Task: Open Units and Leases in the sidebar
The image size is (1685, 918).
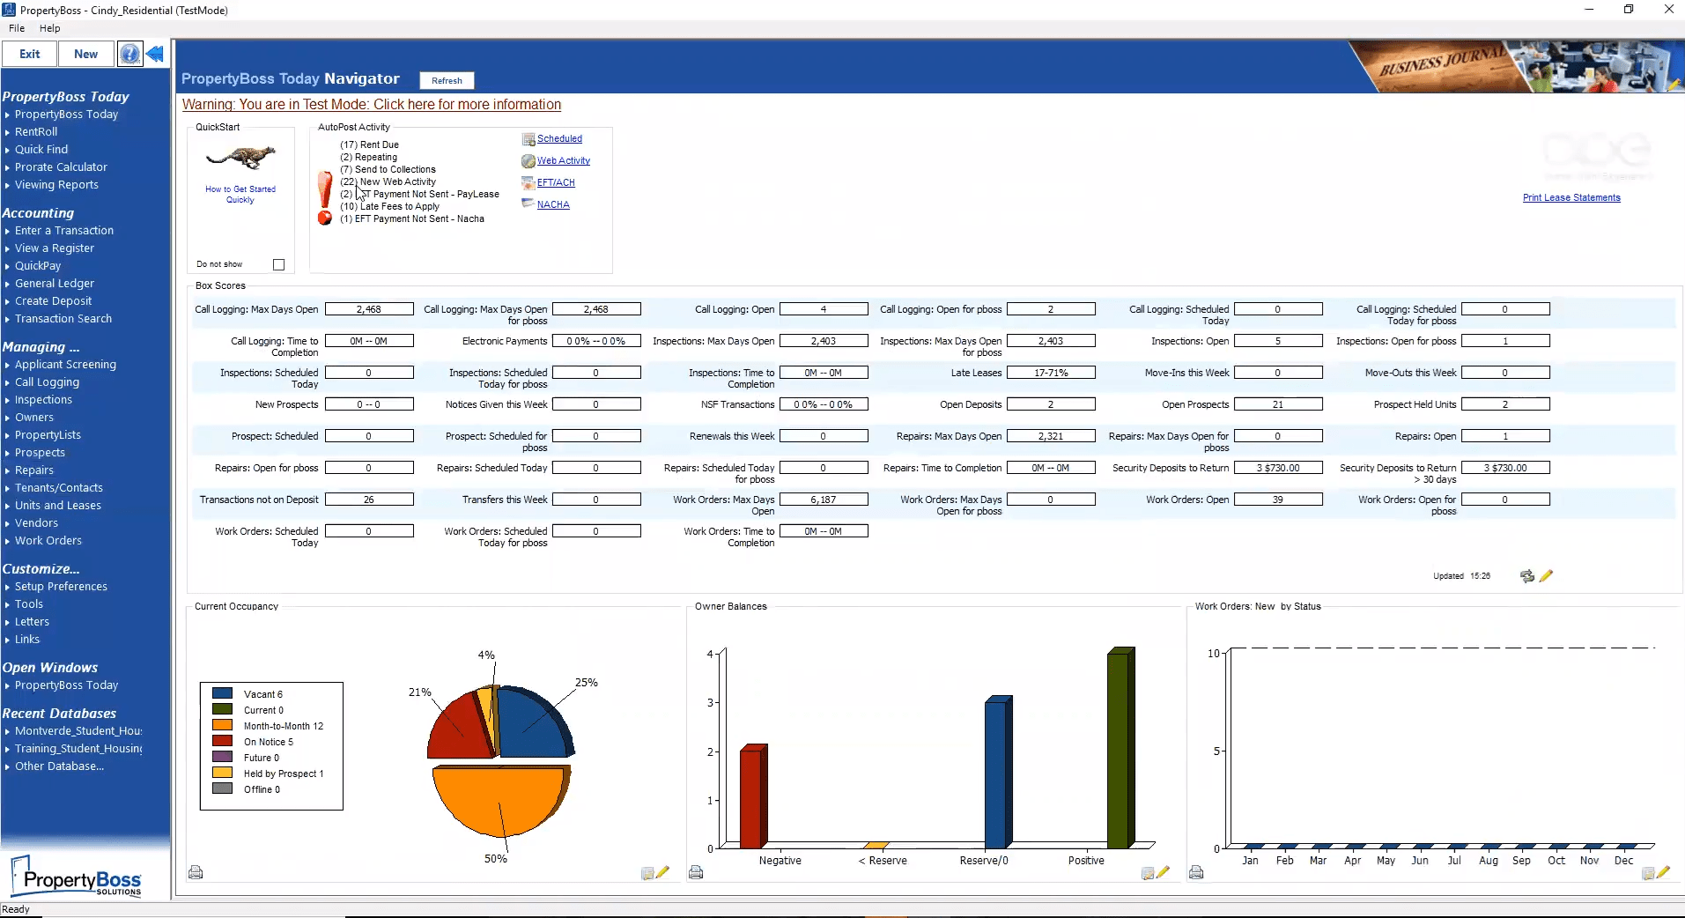Action: coord(58,506)
